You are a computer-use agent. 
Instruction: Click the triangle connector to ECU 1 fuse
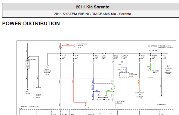pyautogui.click(x=75, y=45)
